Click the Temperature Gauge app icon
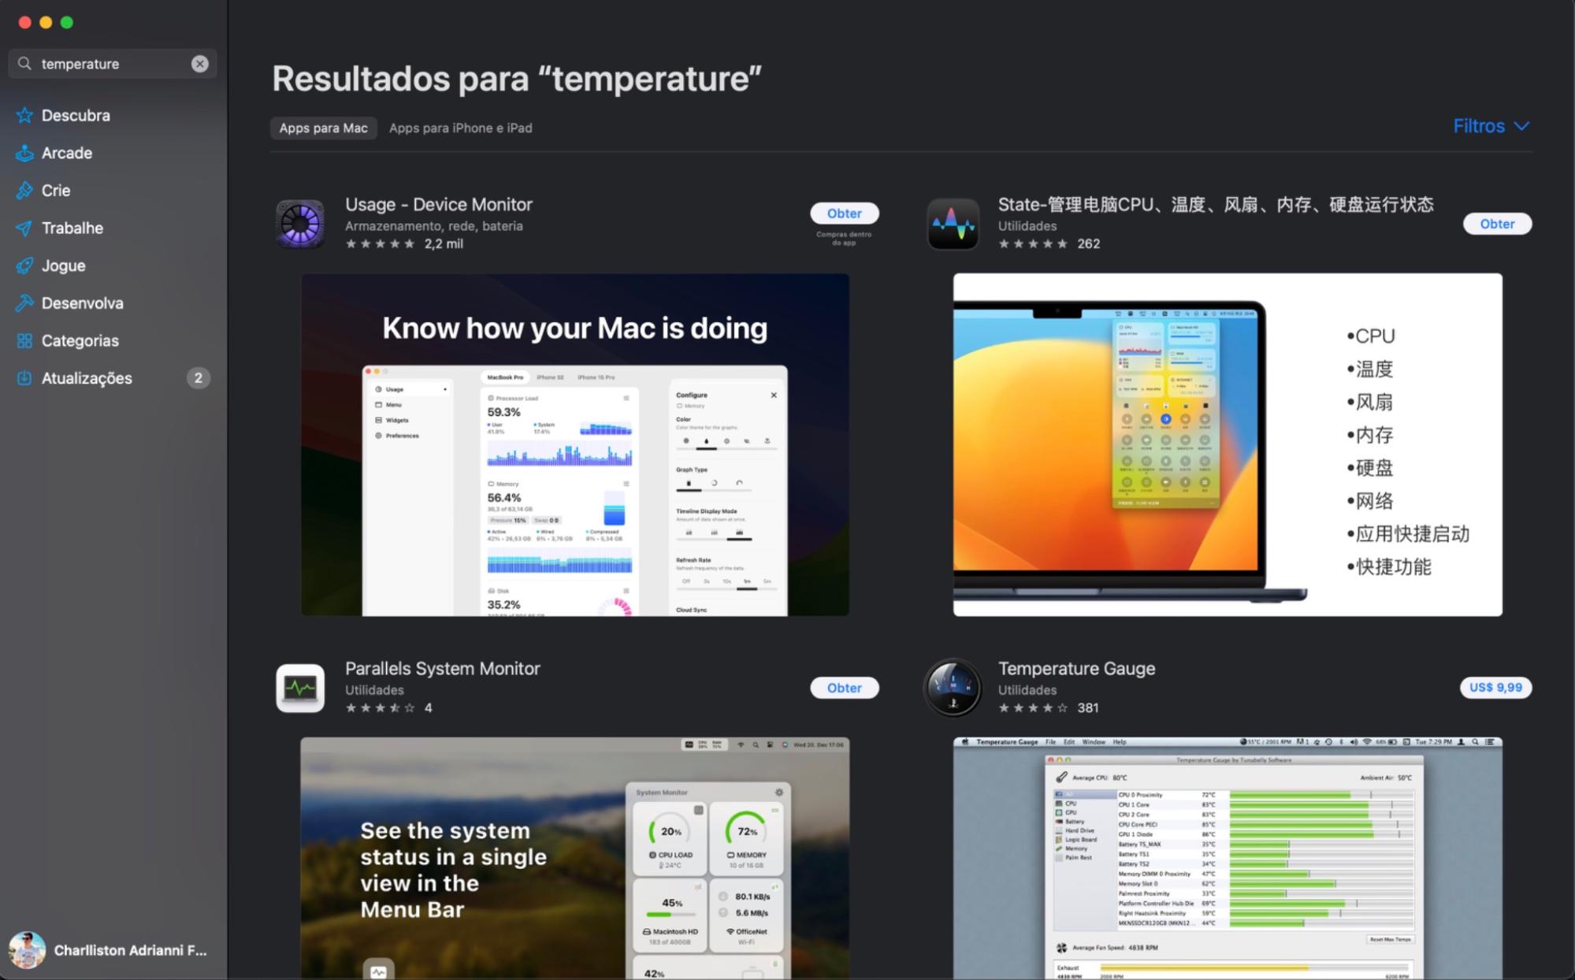Screen dimensions: 1575x980 tap(953, 687)
